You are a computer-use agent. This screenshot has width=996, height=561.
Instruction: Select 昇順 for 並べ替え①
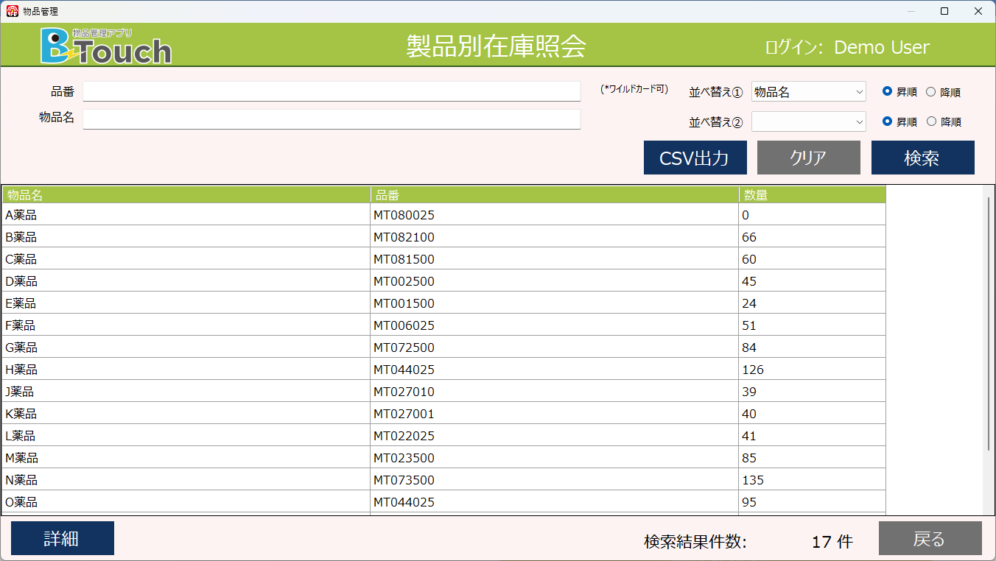click(x=899, y=92)
